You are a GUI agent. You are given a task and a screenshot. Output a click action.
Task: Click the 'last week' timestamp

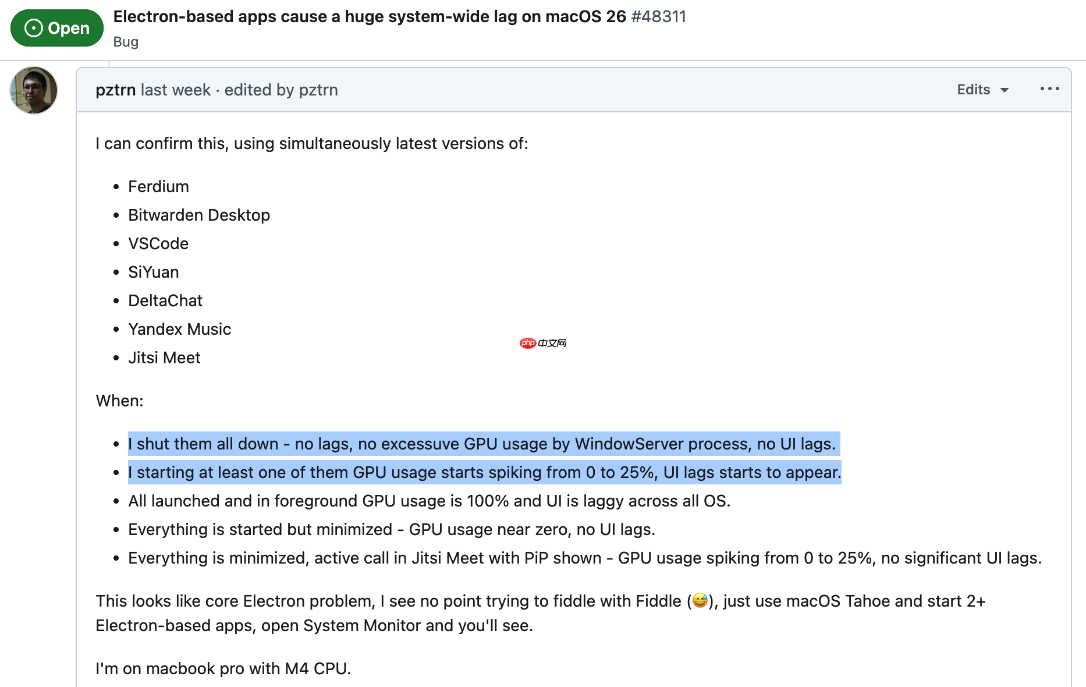(175, 90)
